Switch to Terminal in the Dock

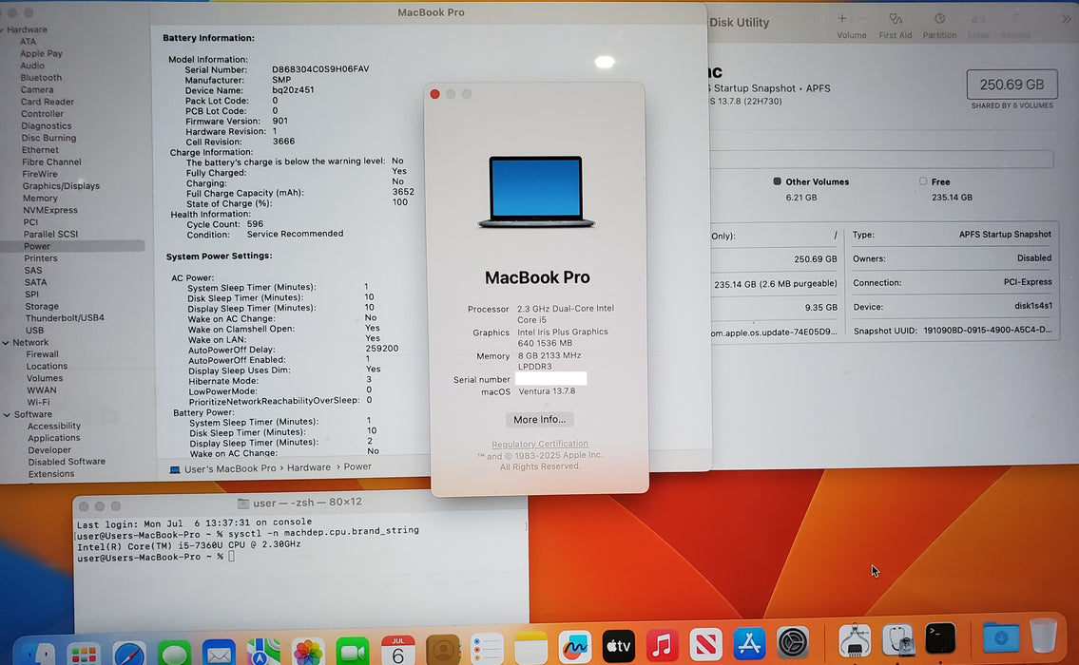[940, 638]
